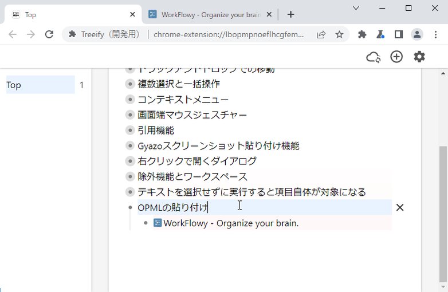Select Top page in left sidebar
448x292 pixels.
pos(40,85)
